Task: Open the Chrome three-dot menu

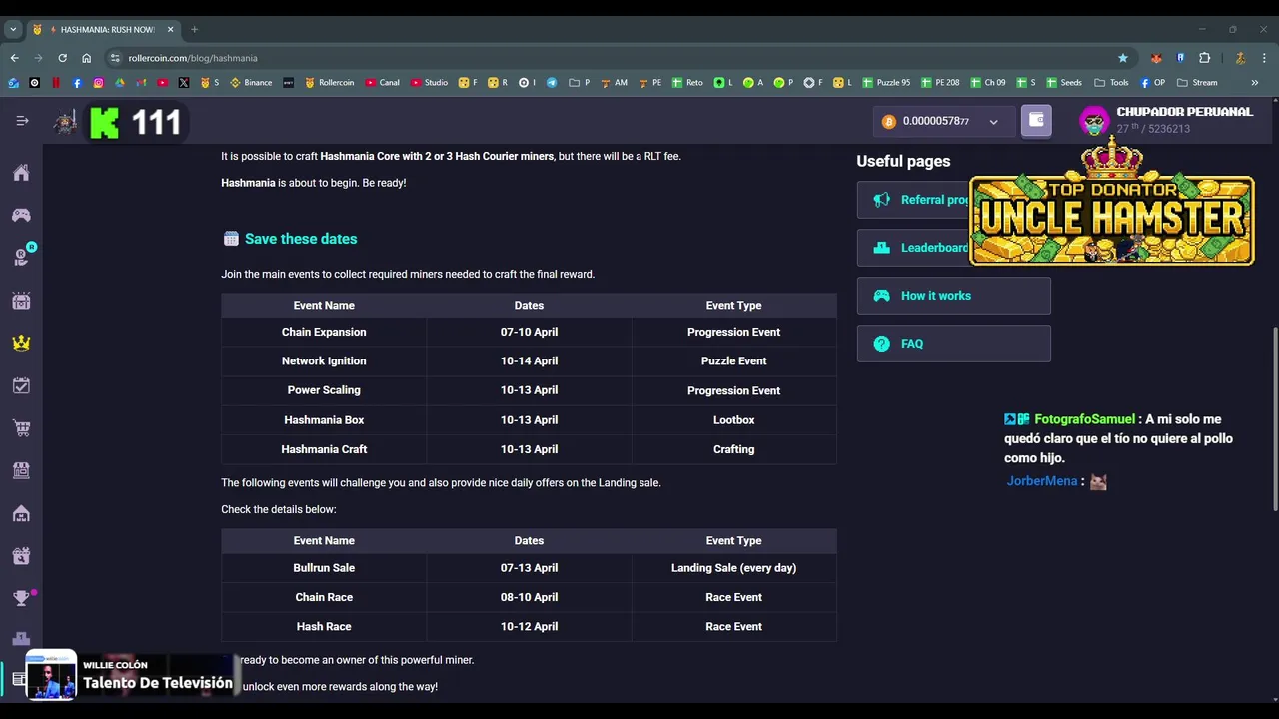Action: [1264, 58]
